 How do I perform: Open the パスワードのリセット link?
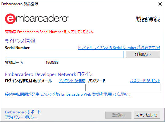[145, 81]
